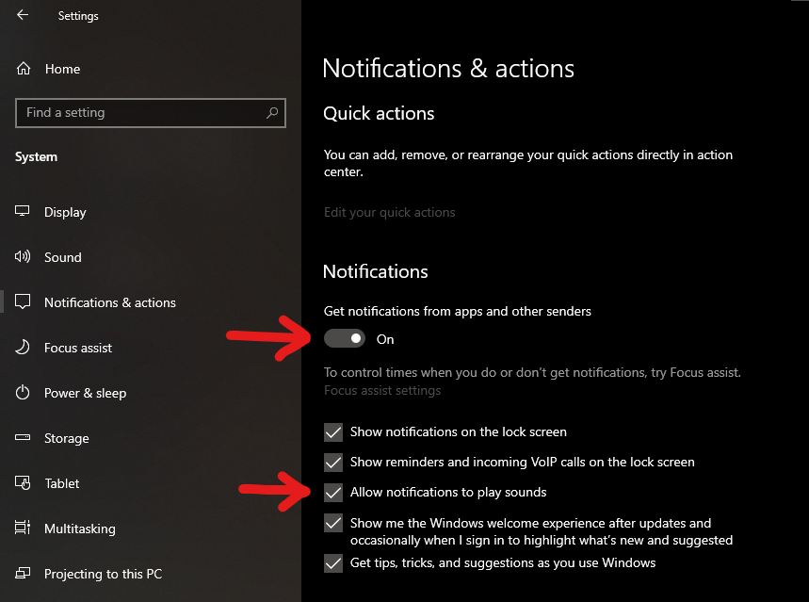809x602 pixels.
Task: Click the Display monitor icon
Action: (23, 211)
